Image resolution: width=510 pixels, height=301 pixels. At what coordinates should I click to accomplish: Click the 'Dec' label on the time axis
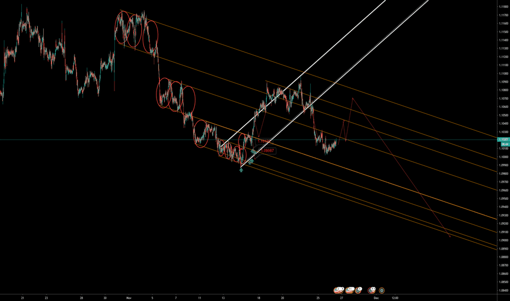pyautogui.click(x=376, y=298)
